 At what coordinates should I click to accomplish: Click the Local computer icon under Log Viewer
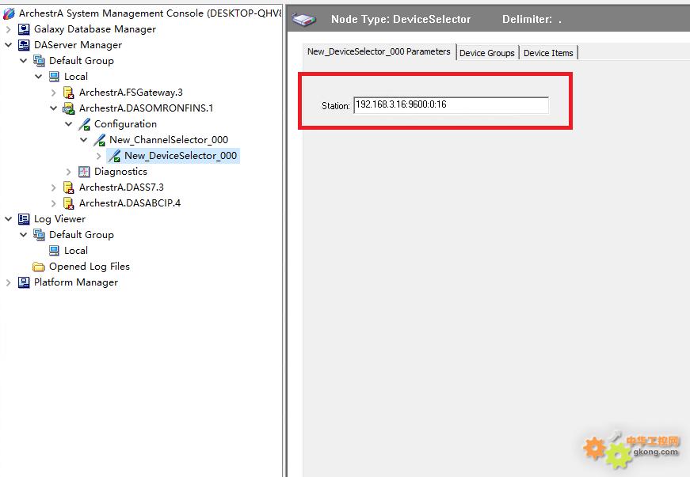click(x=54, y=251)
